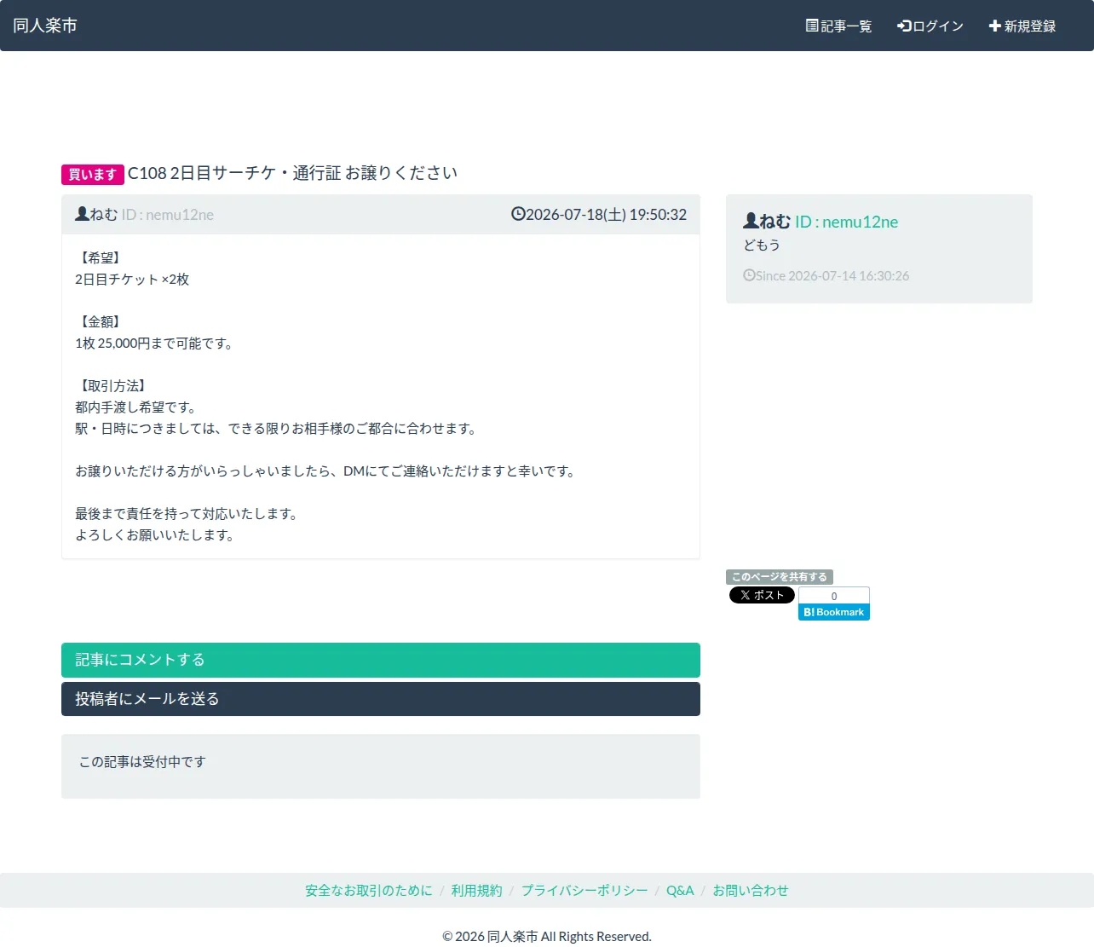Click the user icon in the post header
The width and height of the screenshot is (1094, 947).
(x=82, y=214)
